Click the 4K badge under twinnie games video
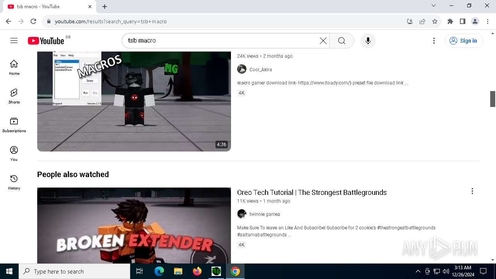Viewport: 496px width, 279px height. pyautogui.click(x=241, y=245)
